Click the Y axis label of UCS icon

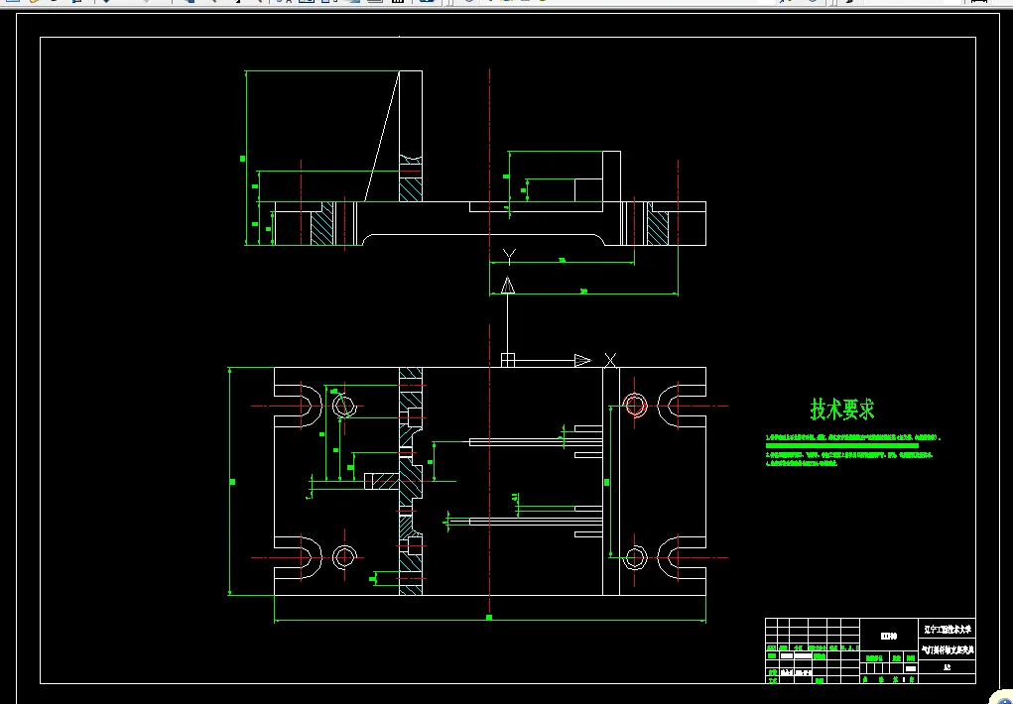pyautogui.click(x=509, y=257)
